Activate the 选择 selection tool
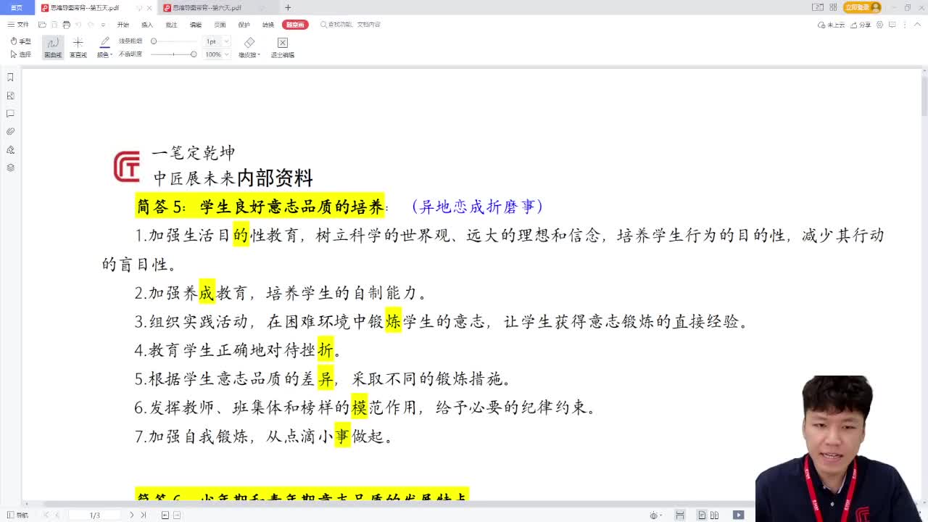Image resolution: width=928 pixels, height=522 pixels. 20,52
